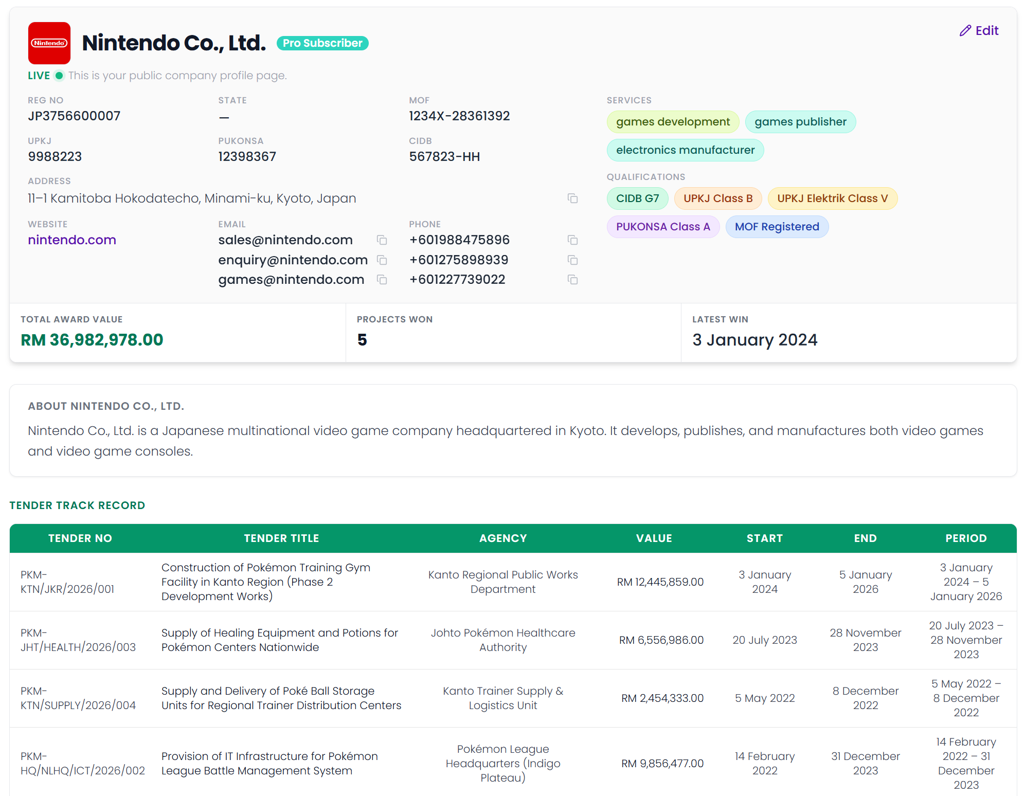Screen dimensions: 1025x796
Task: Copy the sales@nintendo.com email
Action: click(x=382, y=240)
